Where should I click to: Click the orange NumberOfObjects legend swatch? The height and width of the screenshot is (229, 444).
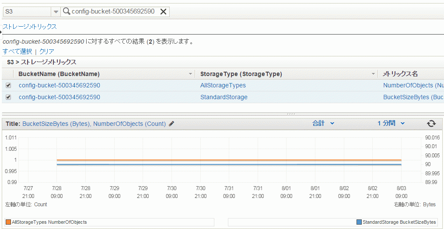(x=8, y=222)
